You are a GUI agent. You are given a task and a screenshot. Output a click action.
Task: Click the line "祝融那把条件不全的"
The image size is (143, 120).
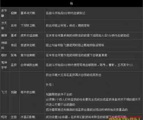click(59, 95)
